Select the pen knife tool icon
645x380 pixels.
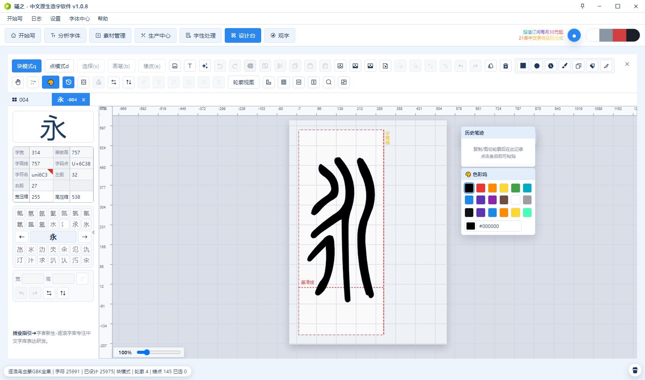click(x=606, y=66)
